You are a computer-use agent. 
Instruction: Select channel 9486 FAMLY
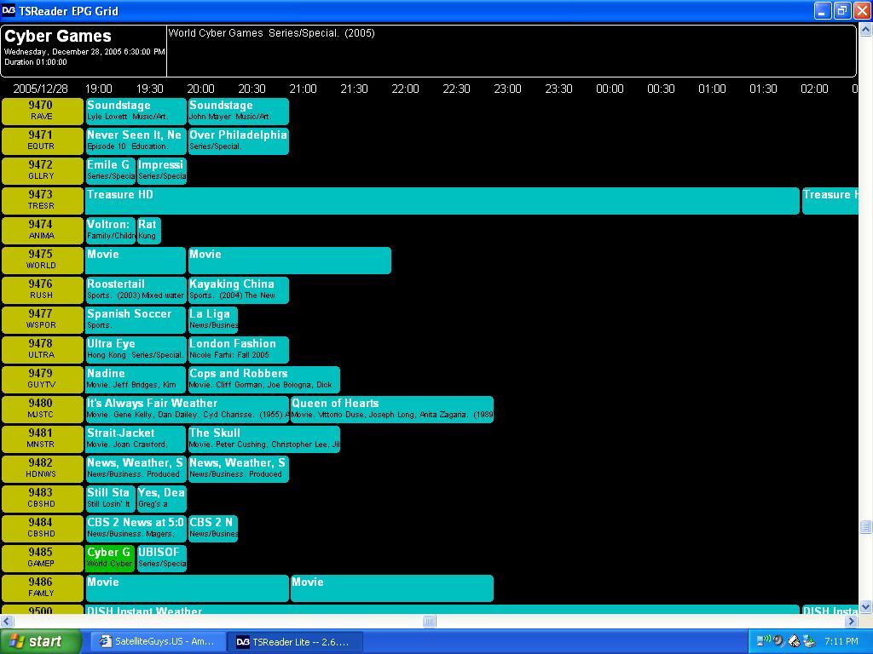pyautogui.click(x=42, y=588)
